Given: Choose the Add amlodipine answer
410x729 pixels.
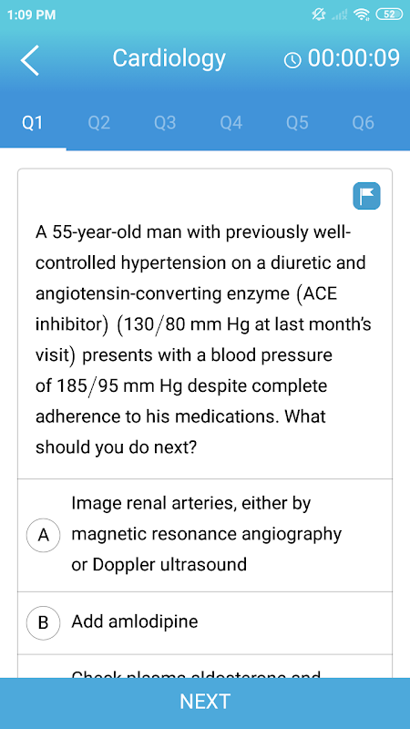Looking at the screenshot, I should (x=135, y=621).
